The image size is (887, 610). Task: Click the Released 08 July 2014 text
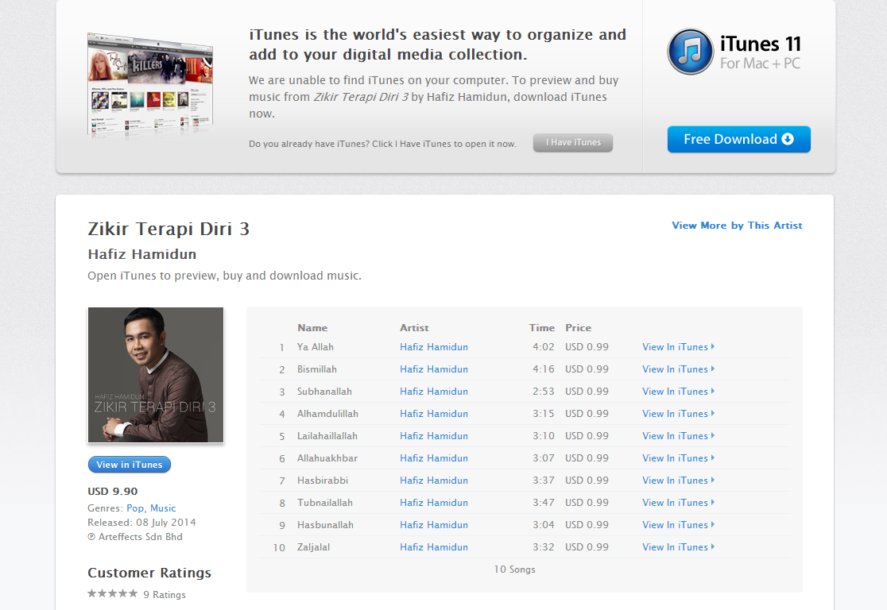click(x=141, y=522)
